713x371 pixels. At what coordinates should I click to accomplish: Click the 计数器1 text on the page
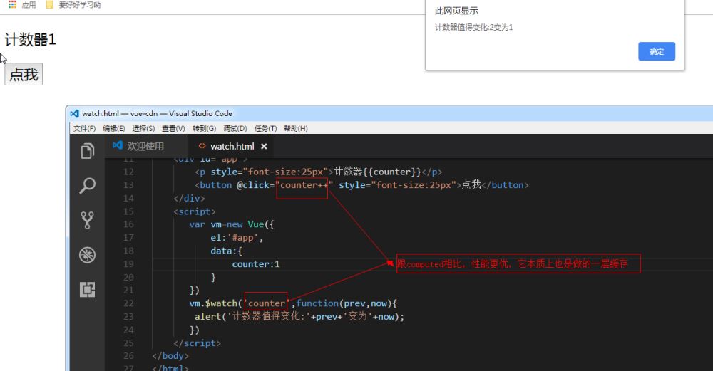click(x=30, y=39)
